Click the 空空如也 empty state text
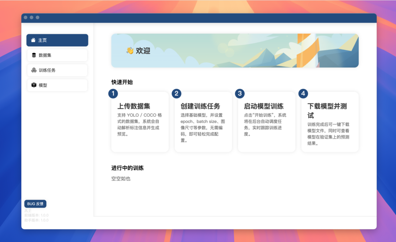The width and height of the screenshot is (396, 242). pos(121,179)
